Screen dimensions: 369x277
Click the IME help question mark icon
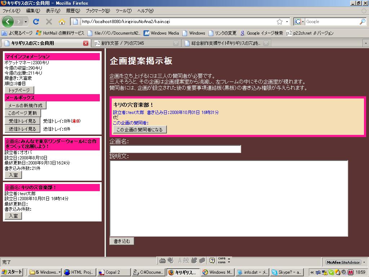click(212, 260)
